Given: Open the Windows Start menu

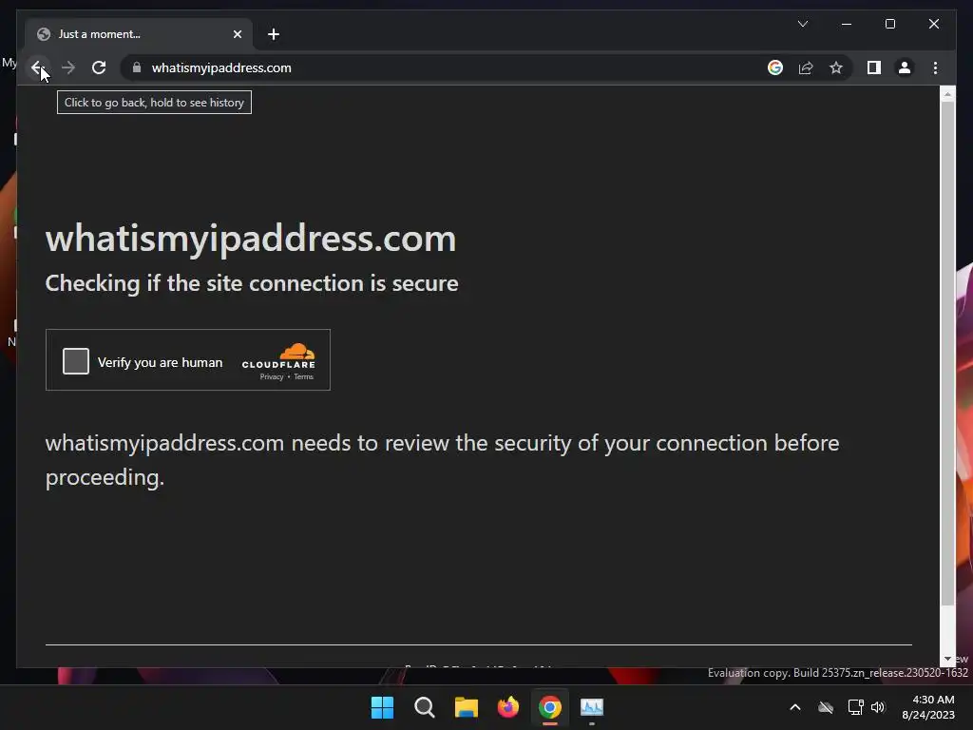Looking at the screenshot, I should [x=382, y=707].
